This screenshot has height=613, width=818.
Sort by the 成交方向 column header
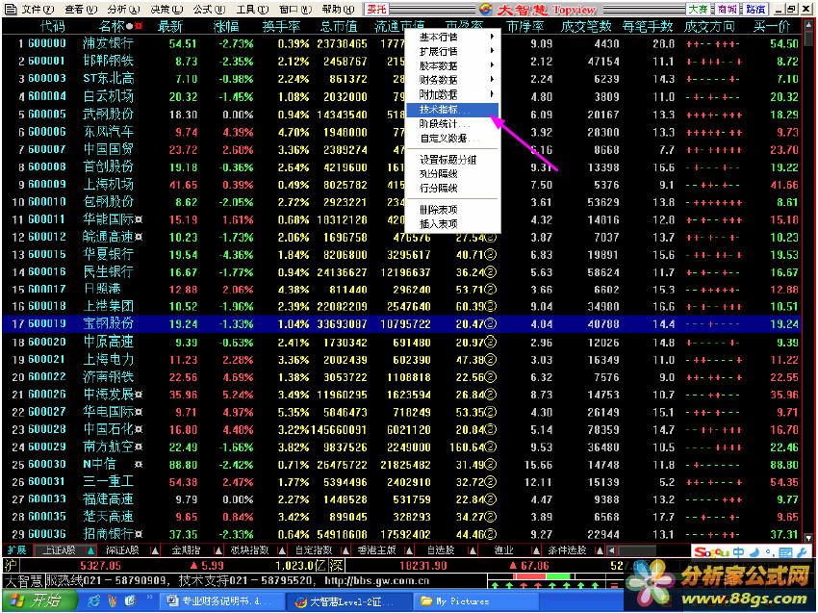709,26
